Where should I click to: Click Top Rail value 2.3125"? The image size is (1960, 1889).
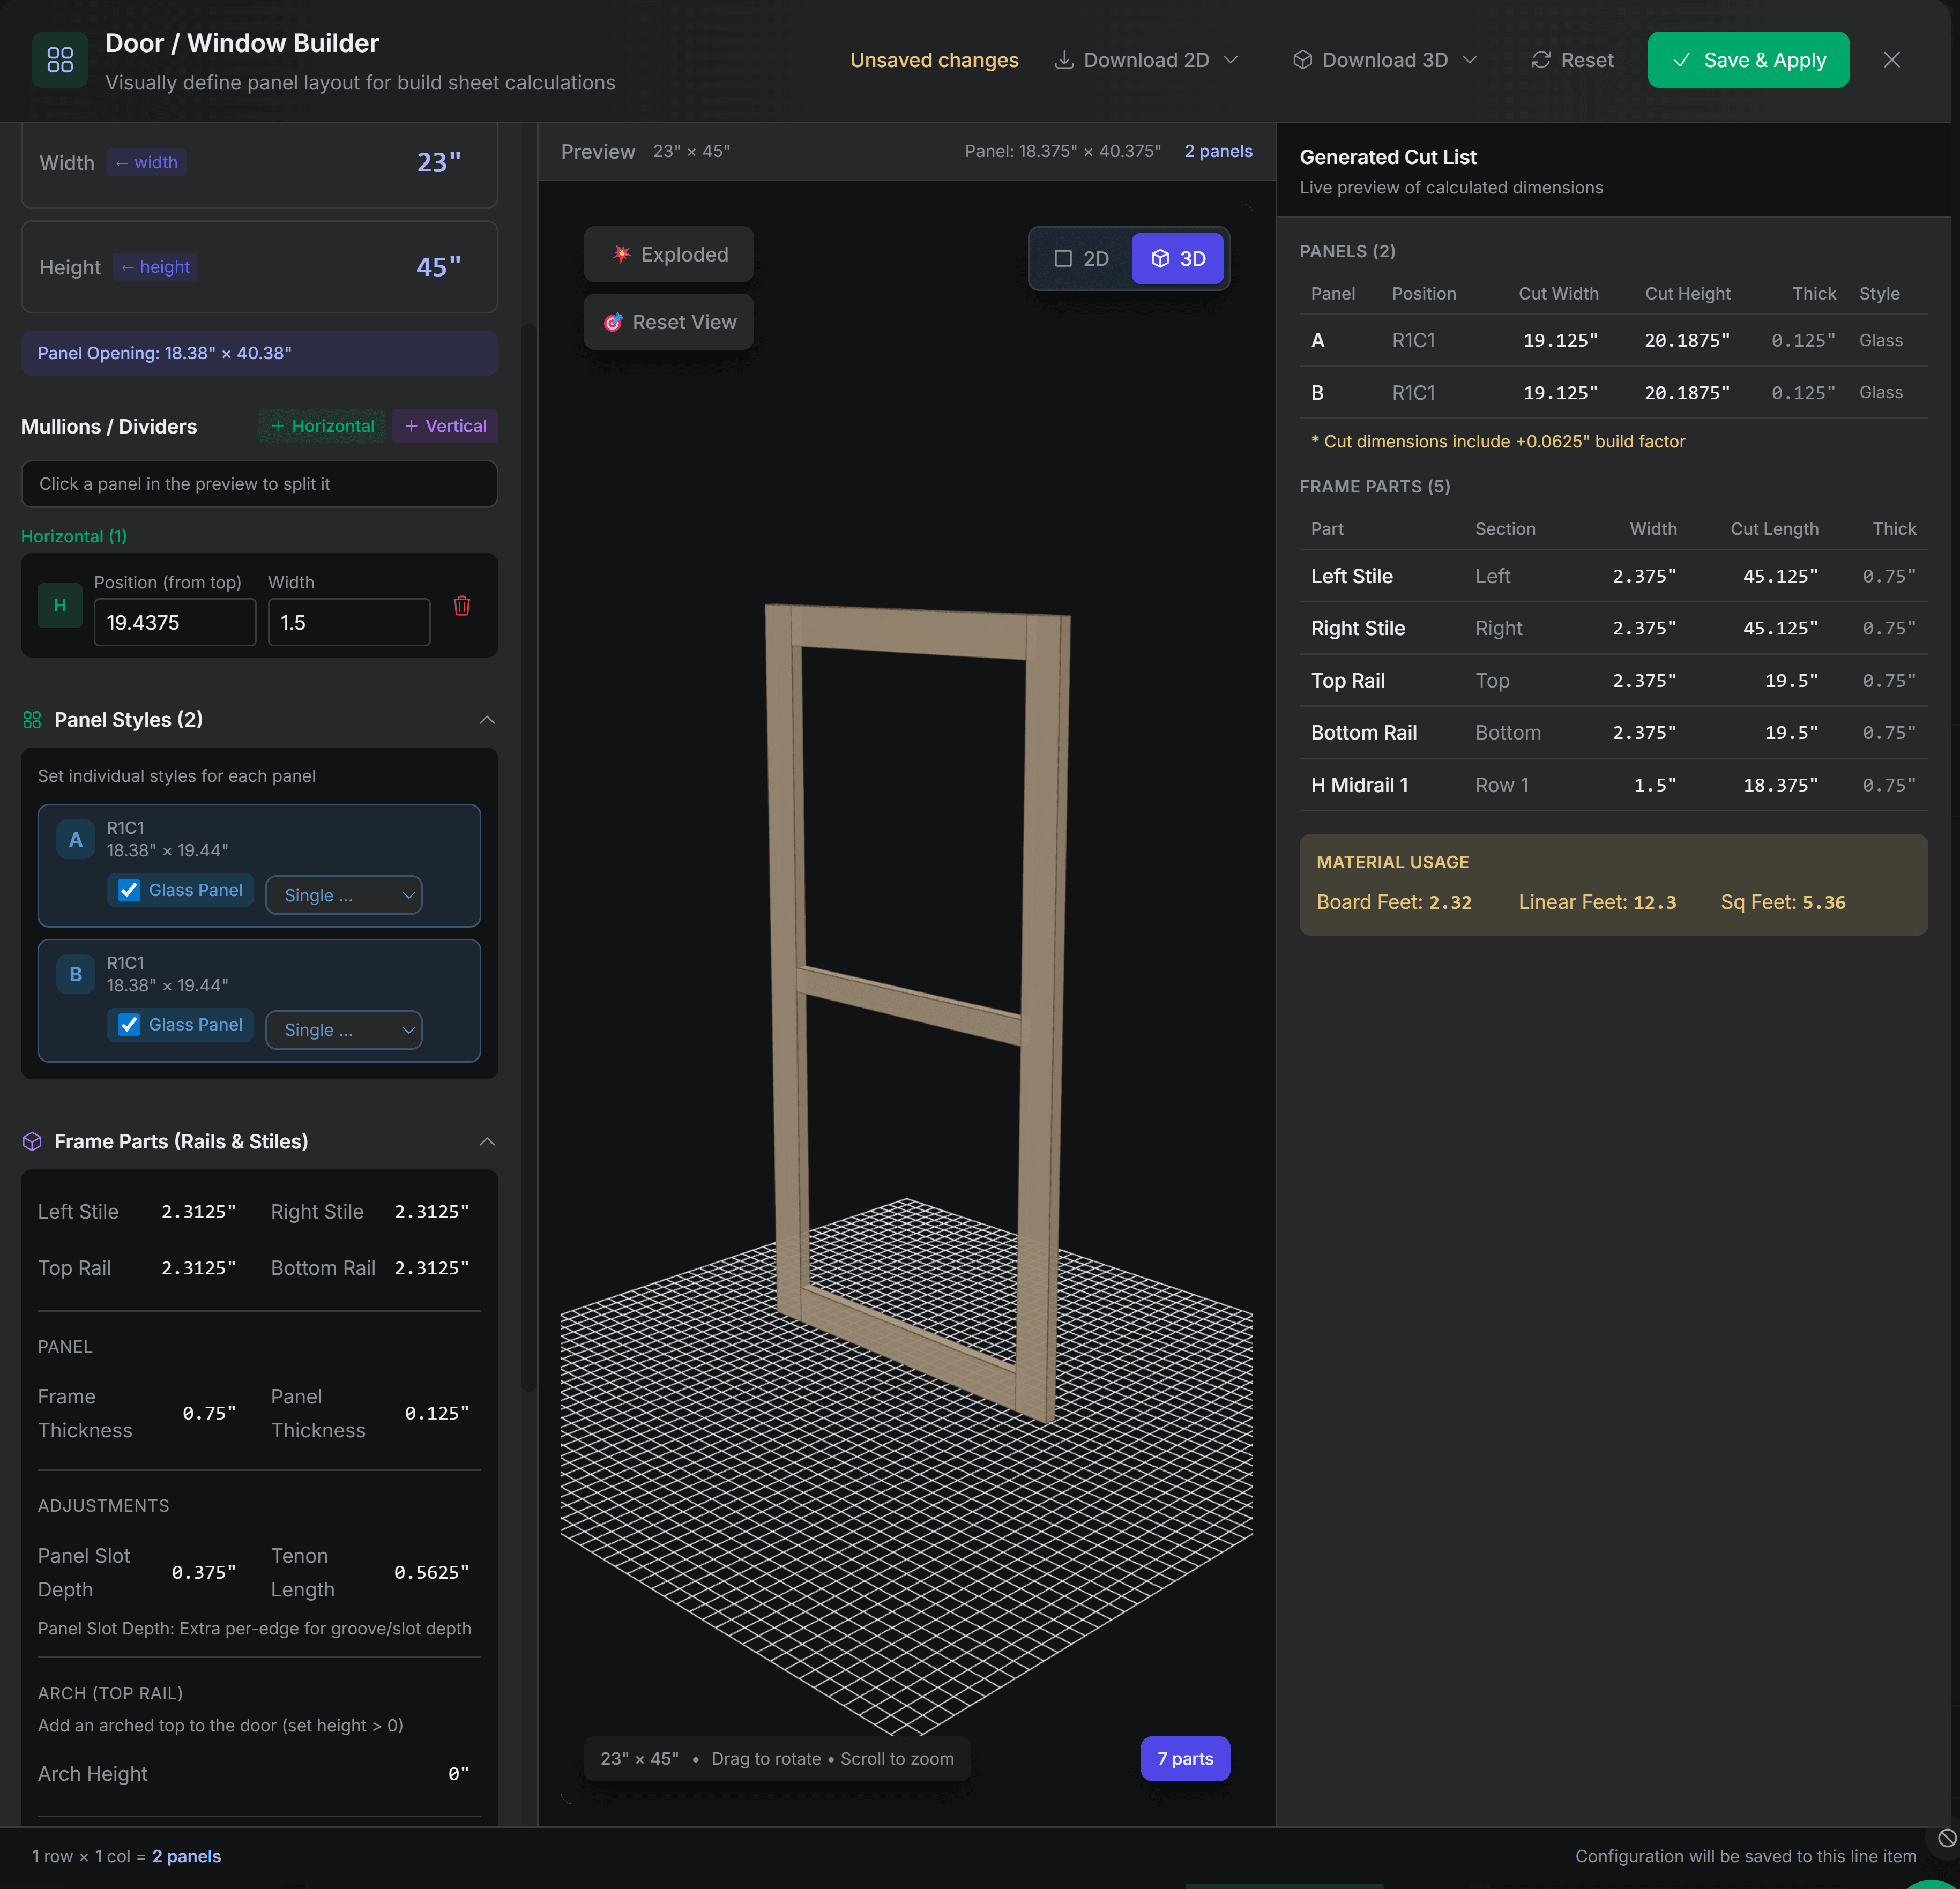[x=199, y=1268]
